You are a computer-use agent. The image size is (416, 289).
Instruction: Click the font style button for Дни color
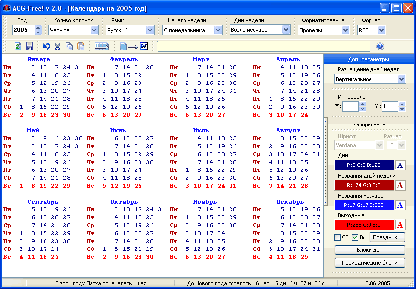(400, 165)
